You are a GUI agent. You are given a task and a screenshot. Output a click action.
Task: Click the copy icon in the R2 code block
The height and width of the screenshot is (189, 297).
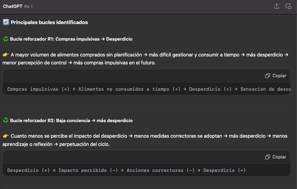pyautogui.click(x=267, y=157)
